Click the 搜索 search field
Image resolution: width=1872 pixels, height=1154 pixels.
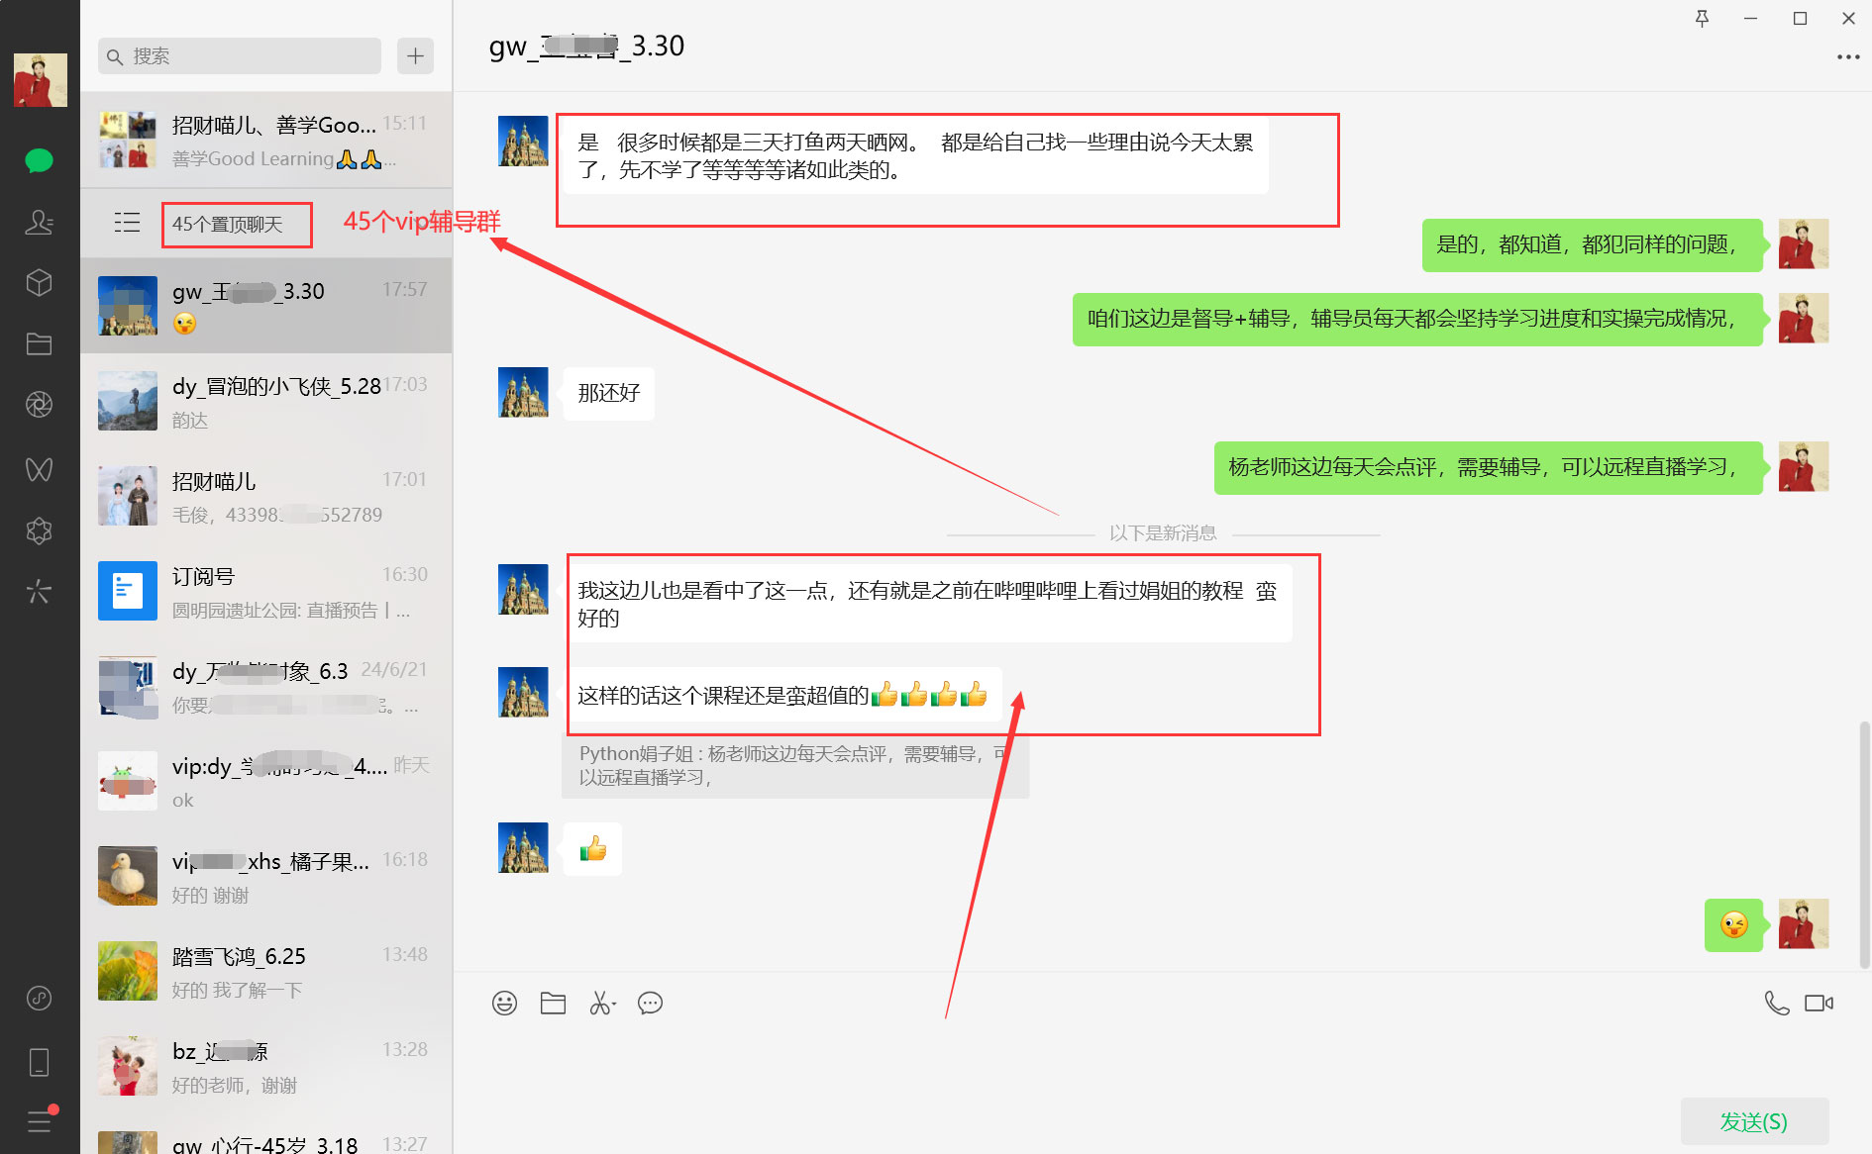click(240, 56)
